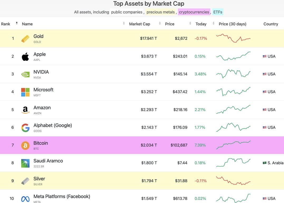
Task: Click Bitcoin's 7.39% today change
Action: coord(200,145)
